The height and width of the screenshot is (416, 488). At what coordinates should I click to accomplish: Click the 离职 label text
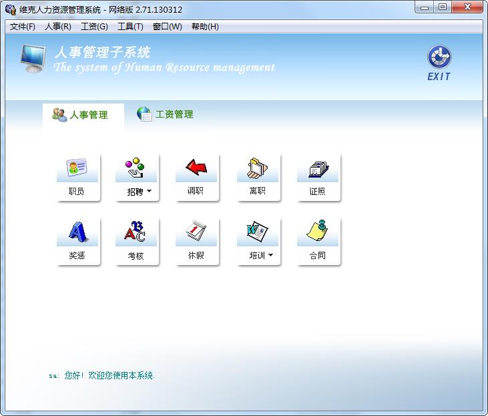[258, 190]
